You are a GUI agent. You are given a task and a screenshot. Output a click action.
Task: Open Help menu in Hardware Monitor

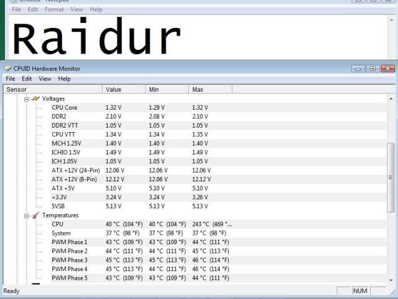coord(64,79)
